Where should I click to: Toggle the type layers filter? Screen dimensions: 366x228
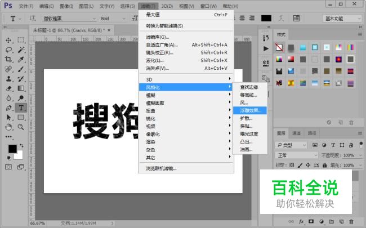coord(333,145)
